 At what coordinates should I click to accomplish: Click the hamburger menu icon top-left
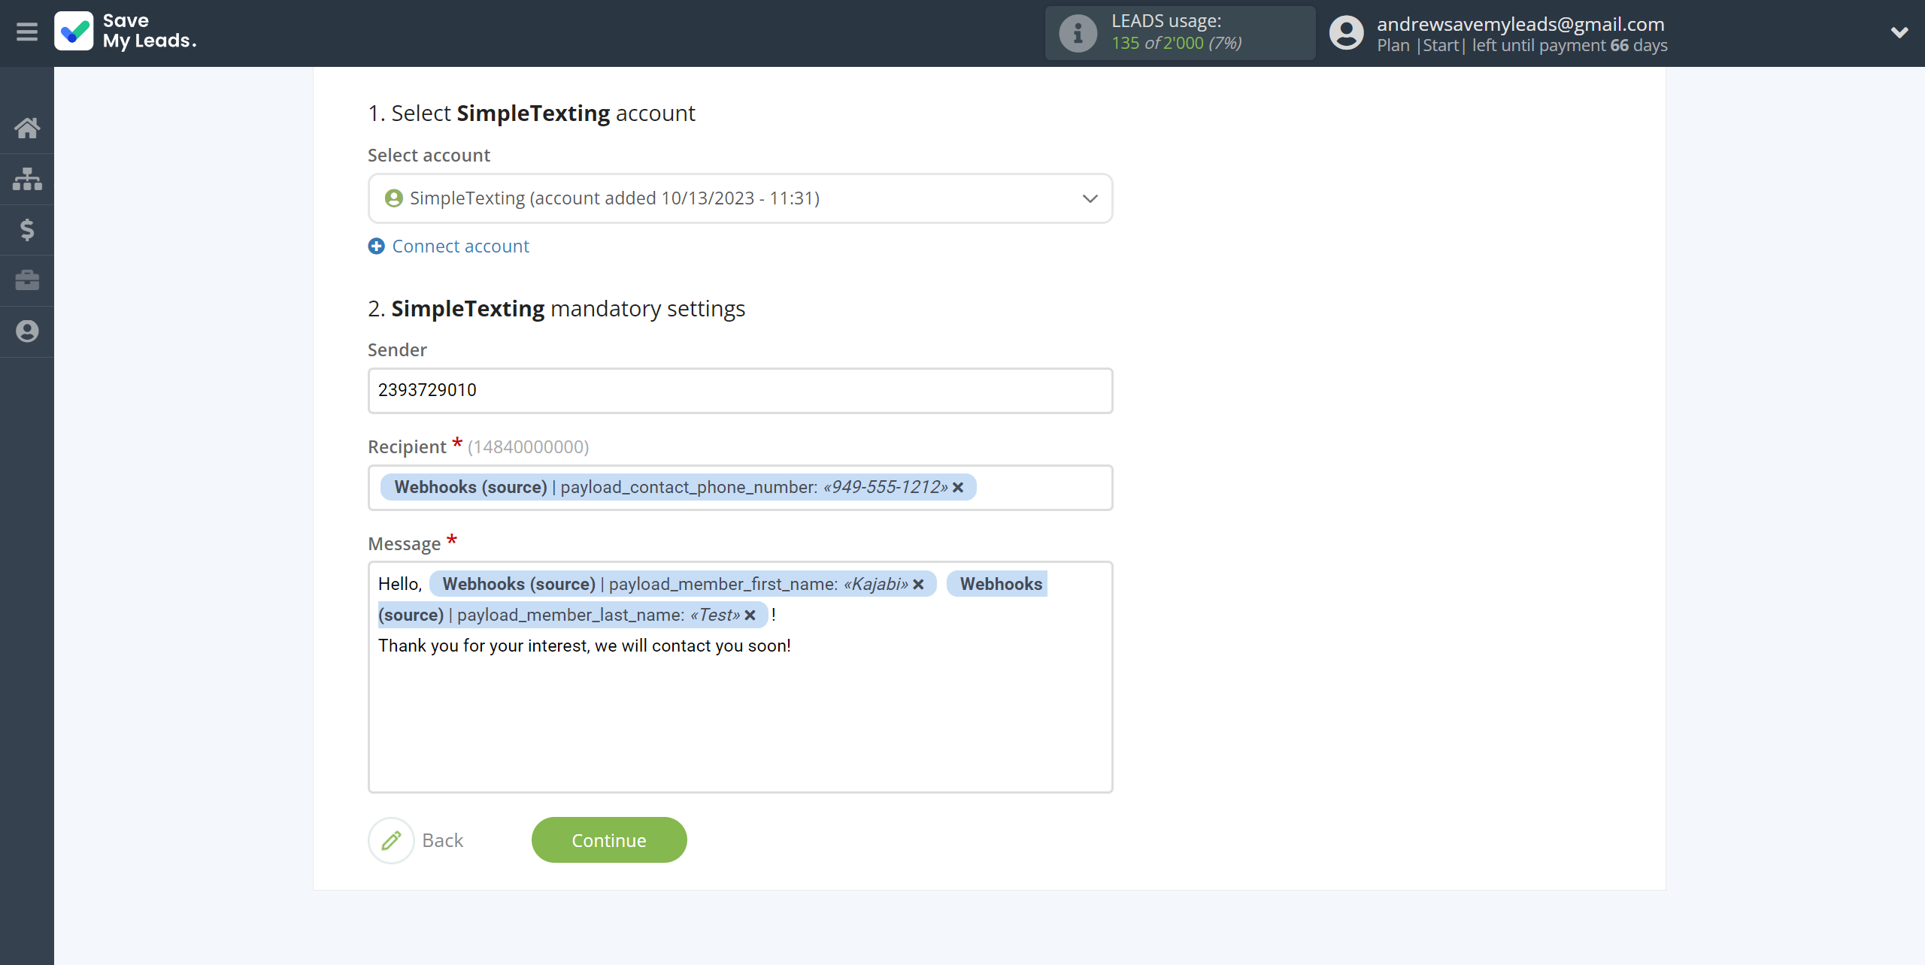click(27, 32)
